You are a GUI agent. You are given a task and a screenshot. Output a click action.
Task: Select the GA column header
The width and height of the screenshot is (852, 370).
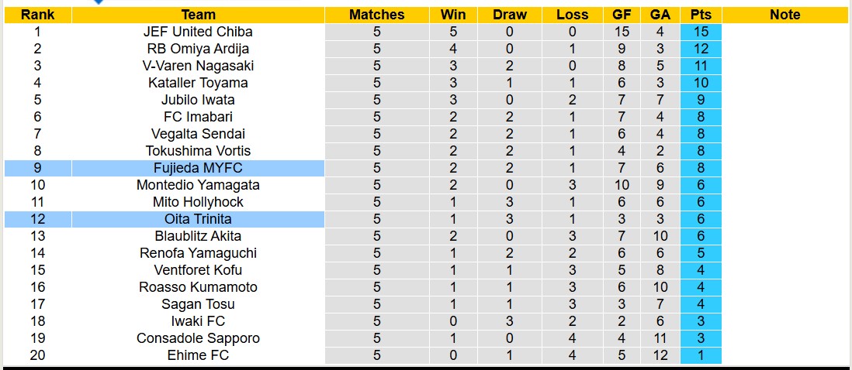click(660, 15)
